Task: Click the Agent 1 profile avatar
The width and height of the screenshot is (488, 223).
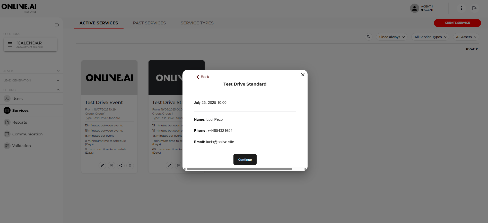Action: [414, 8]
